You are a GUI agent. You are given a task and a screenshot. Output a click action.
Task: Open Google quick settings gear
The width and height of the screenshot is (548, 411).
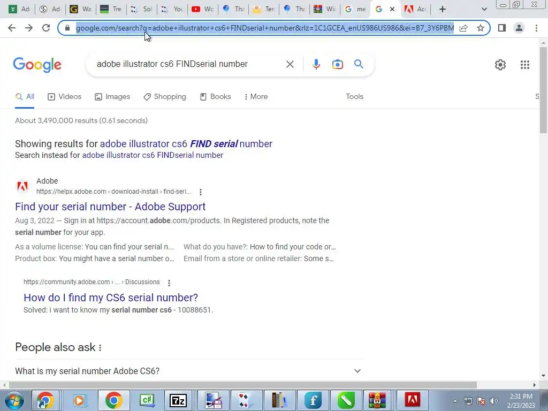click(x=500, y=65)
